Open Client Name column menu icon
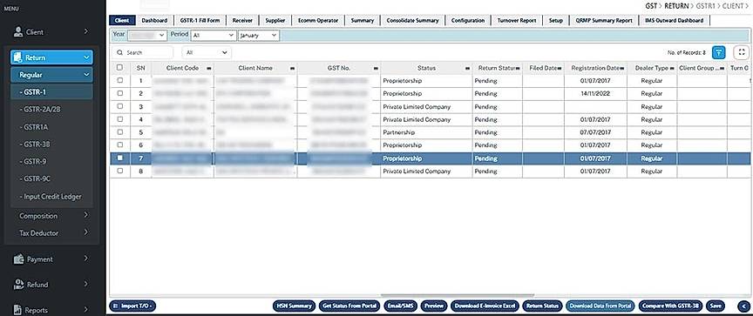The image size is (753, 316). click(x=293, y=69)
